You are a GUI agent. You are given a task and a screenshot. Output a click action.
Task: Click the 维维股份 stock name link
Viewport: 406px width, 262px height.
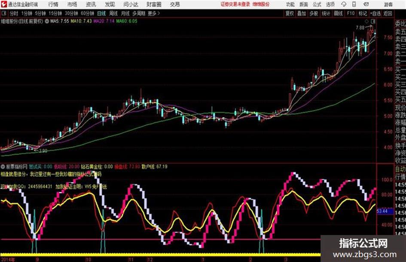(261, 4)
